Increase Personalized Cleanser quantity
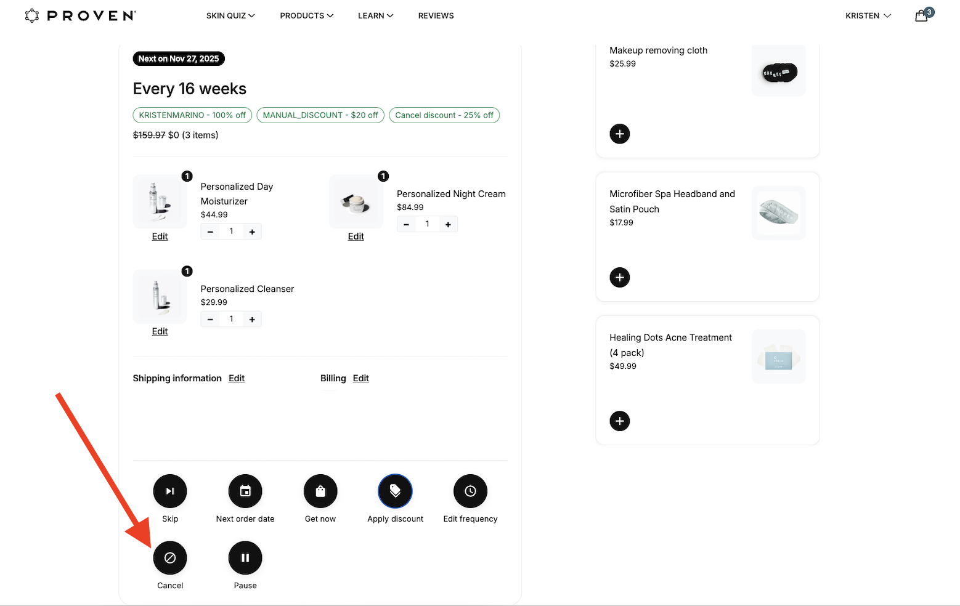This screenshot has width=960, height=606. pyautogui.click(x=252, y=319)
